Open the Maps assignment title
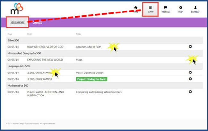The image size is (208, 131). click(x=79, y=60)
